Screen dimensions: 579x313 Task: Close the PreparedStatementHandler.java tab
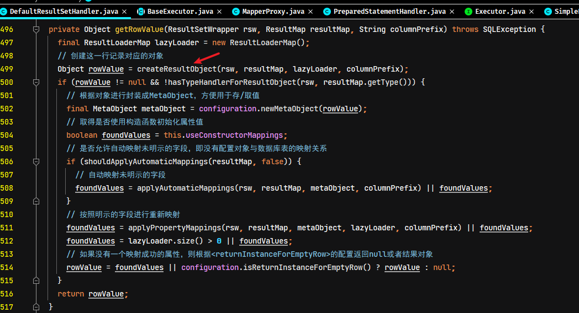452,12
